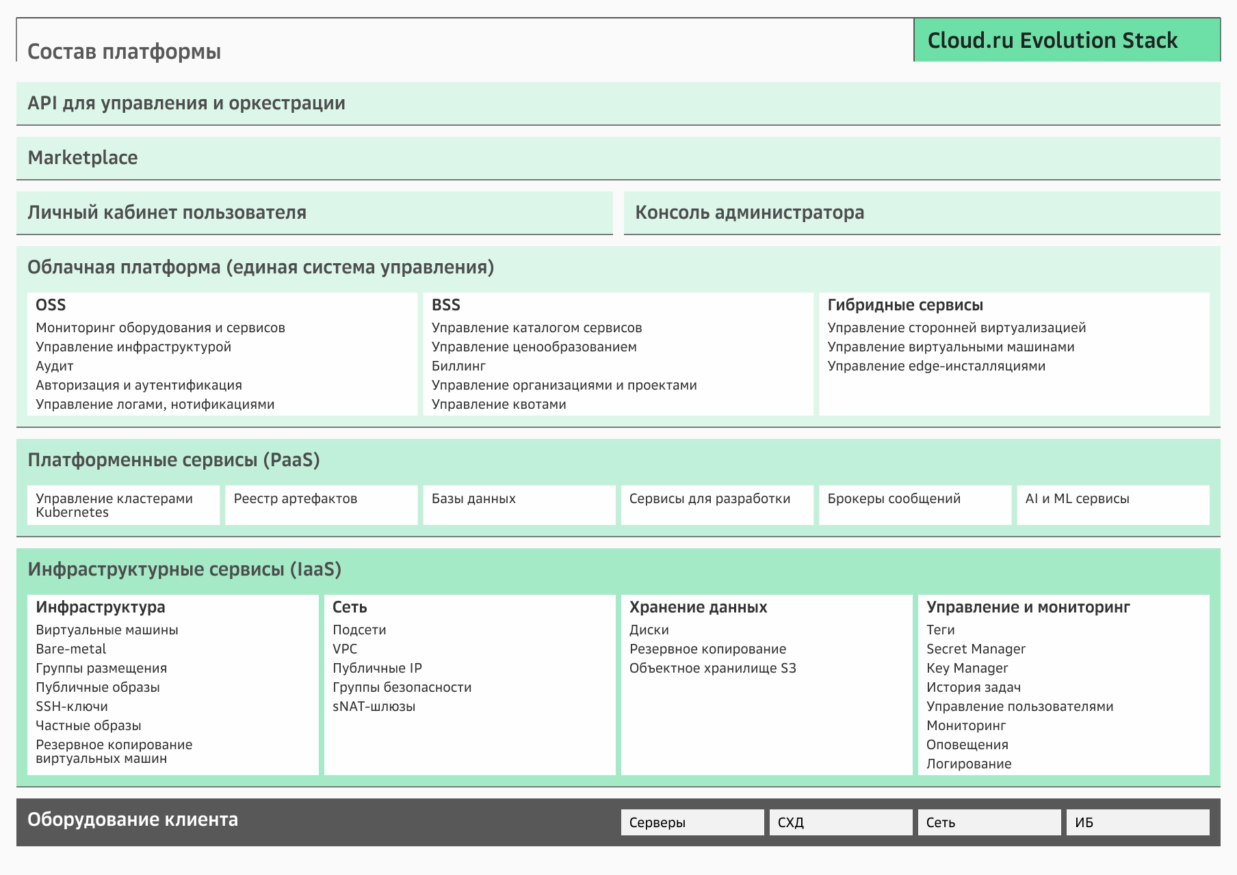Select 'Управление организациями и проектами'

(x=564, y=386)
